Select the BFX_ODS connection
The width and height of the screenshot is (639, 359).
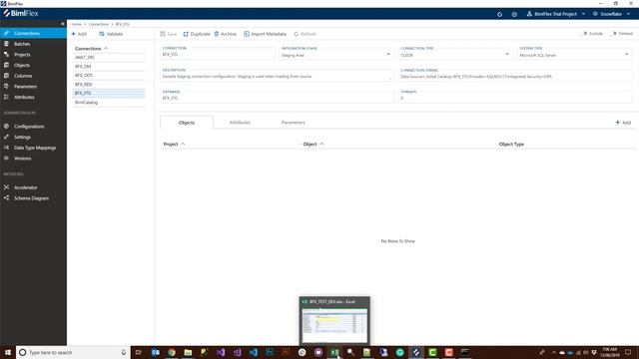(109, 76)
